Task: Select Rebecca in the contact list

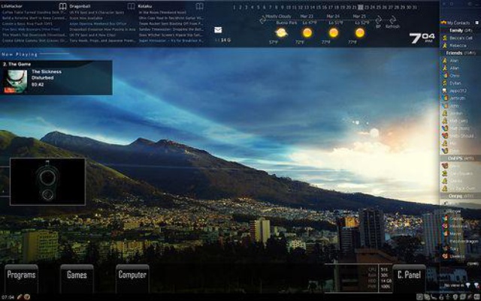Action: (458, 46)
